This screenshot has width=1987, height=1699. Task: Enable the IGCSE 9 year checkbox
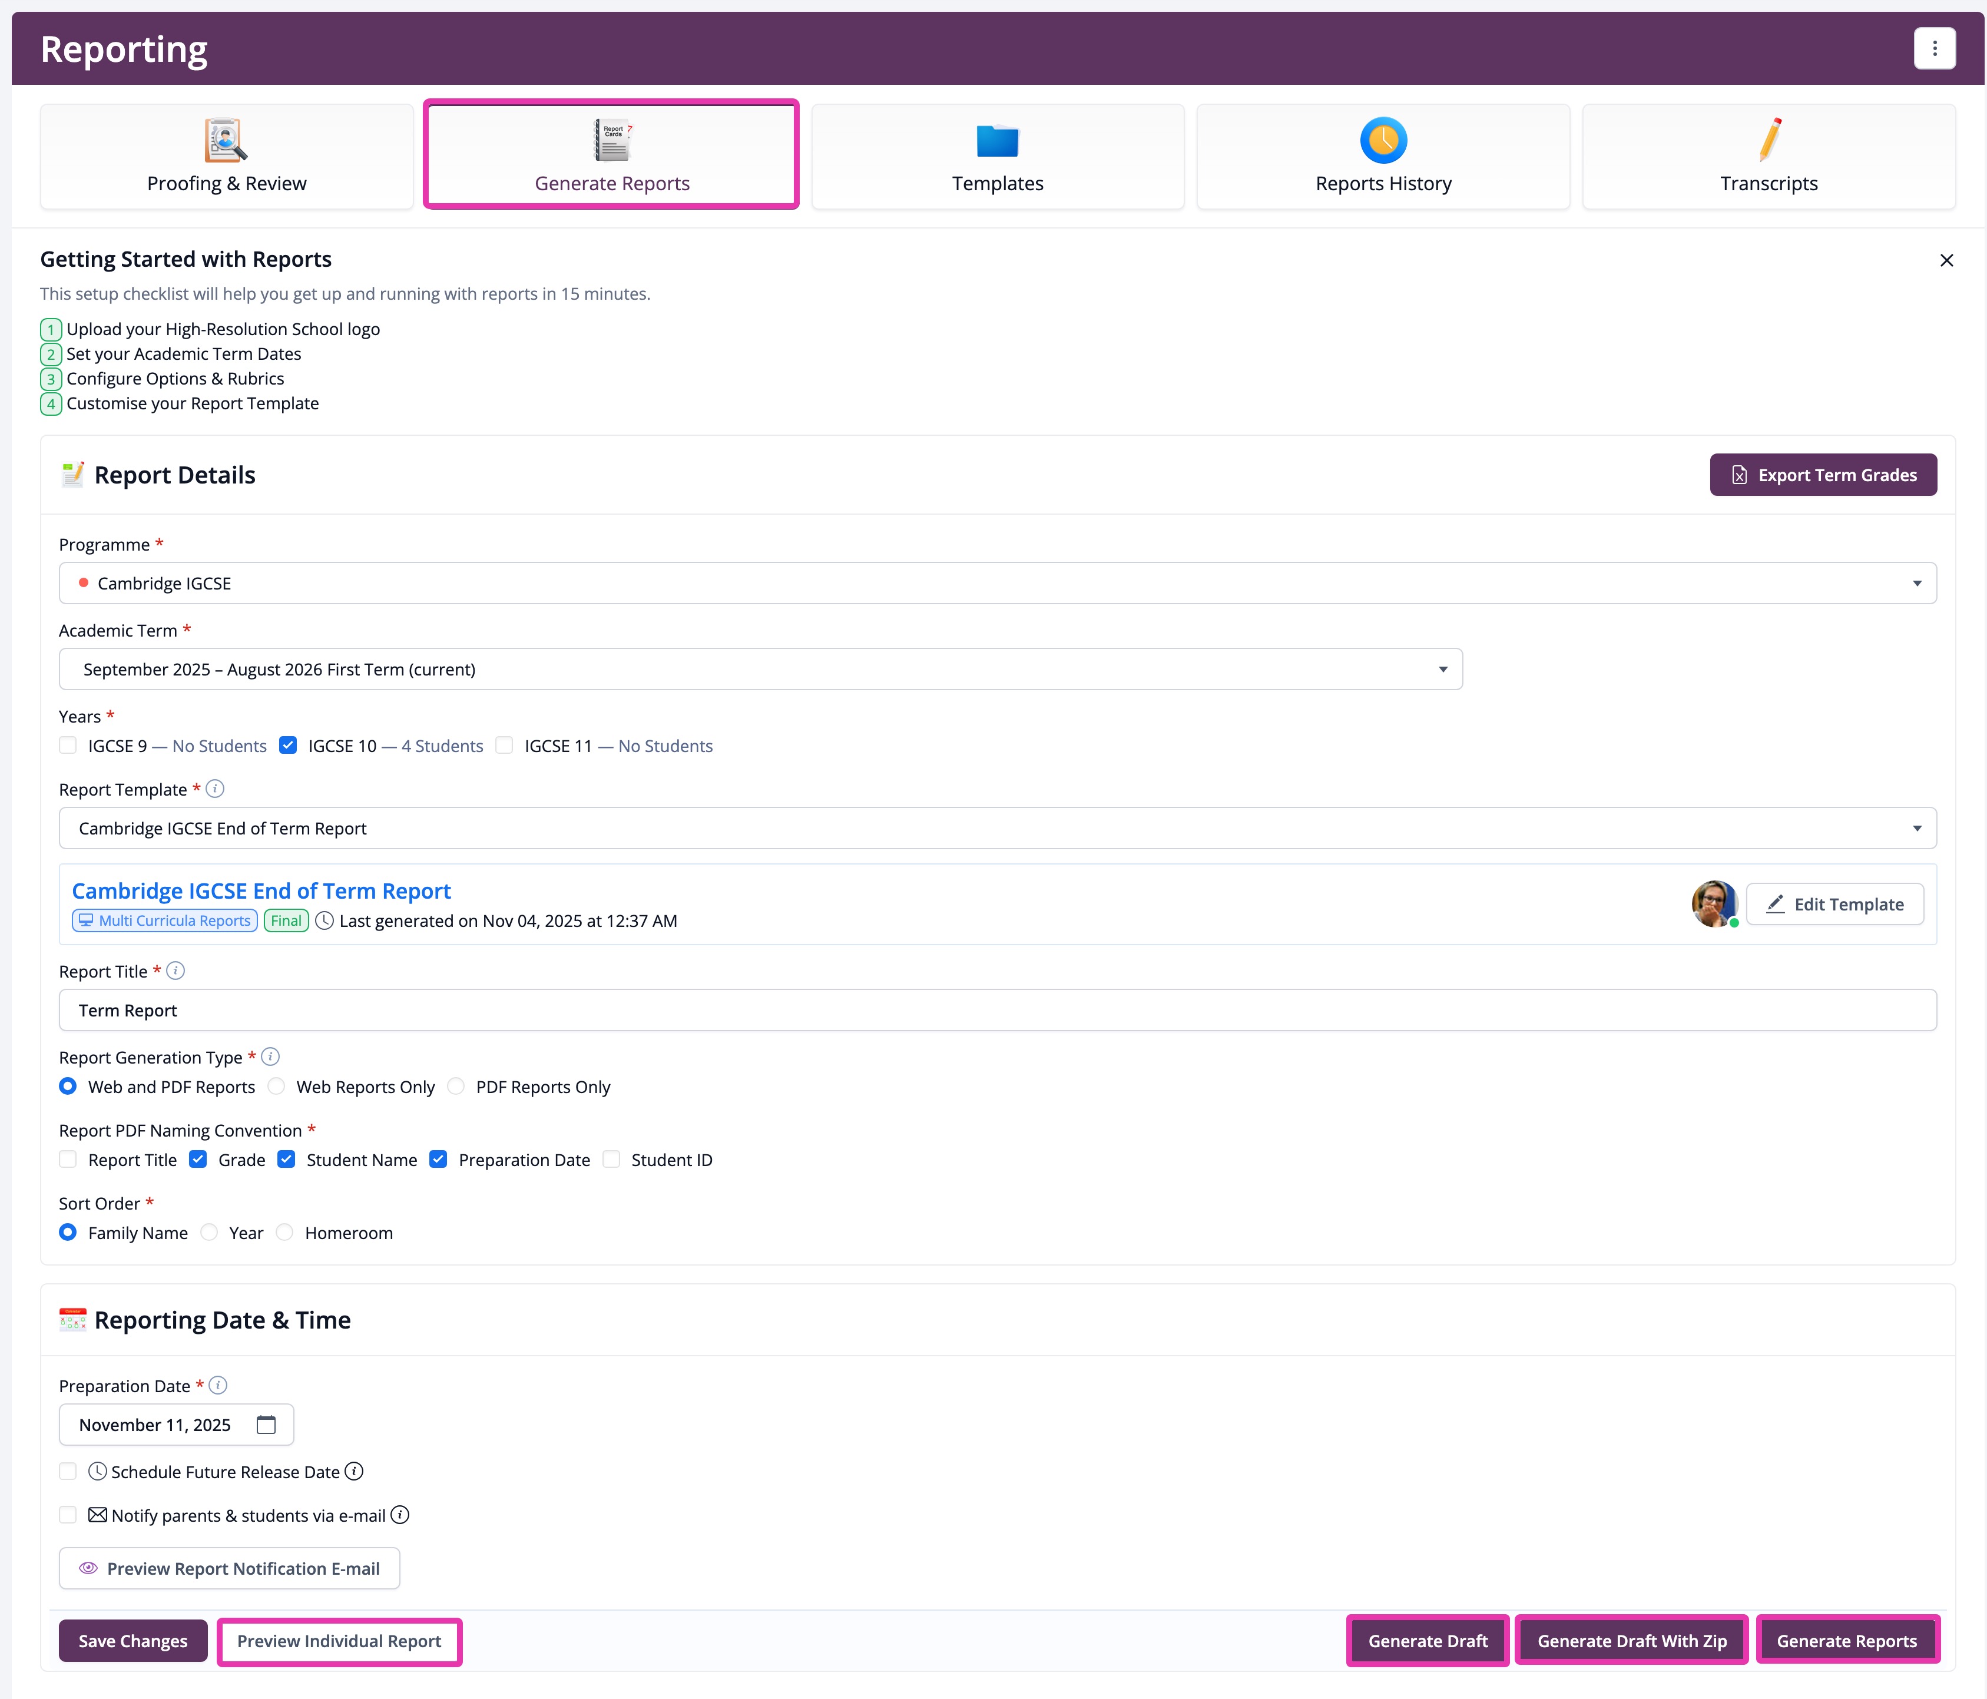pos(68,746)
